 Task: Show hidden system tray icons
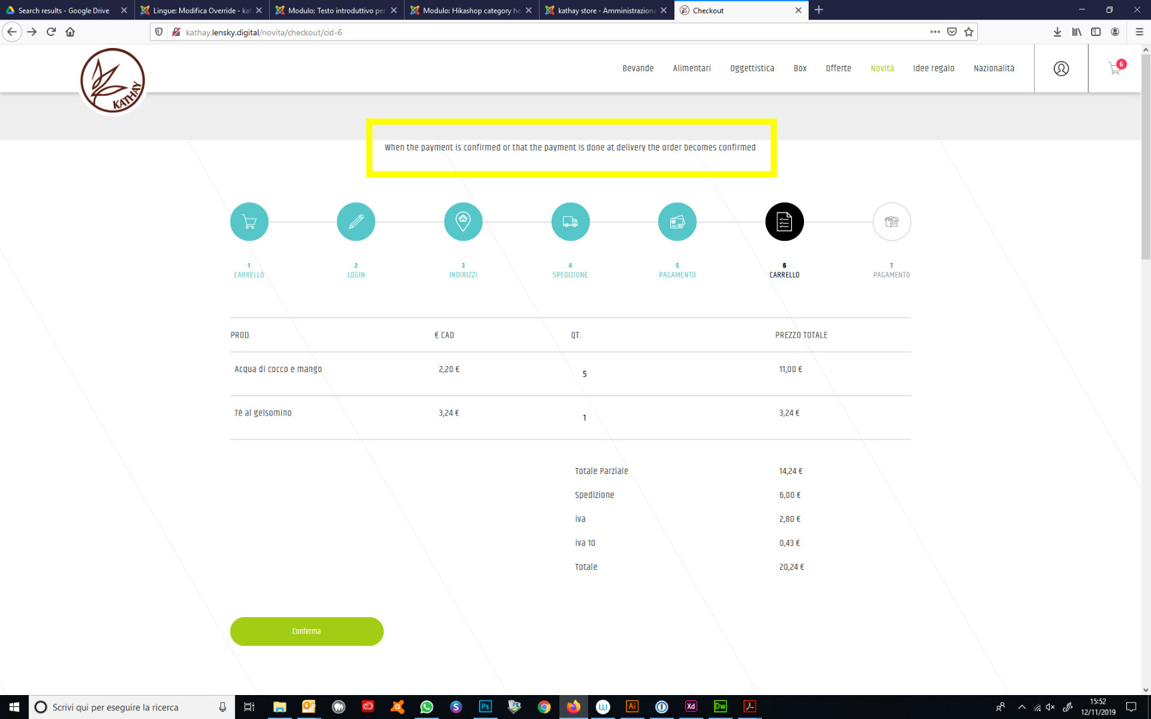tap(1022, 707)
